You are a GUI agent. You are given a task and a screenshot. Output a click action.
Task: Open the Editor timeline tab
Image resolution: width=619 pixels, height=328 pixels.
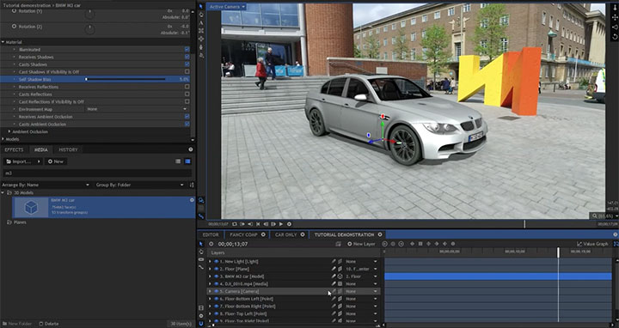pos(211,234)
